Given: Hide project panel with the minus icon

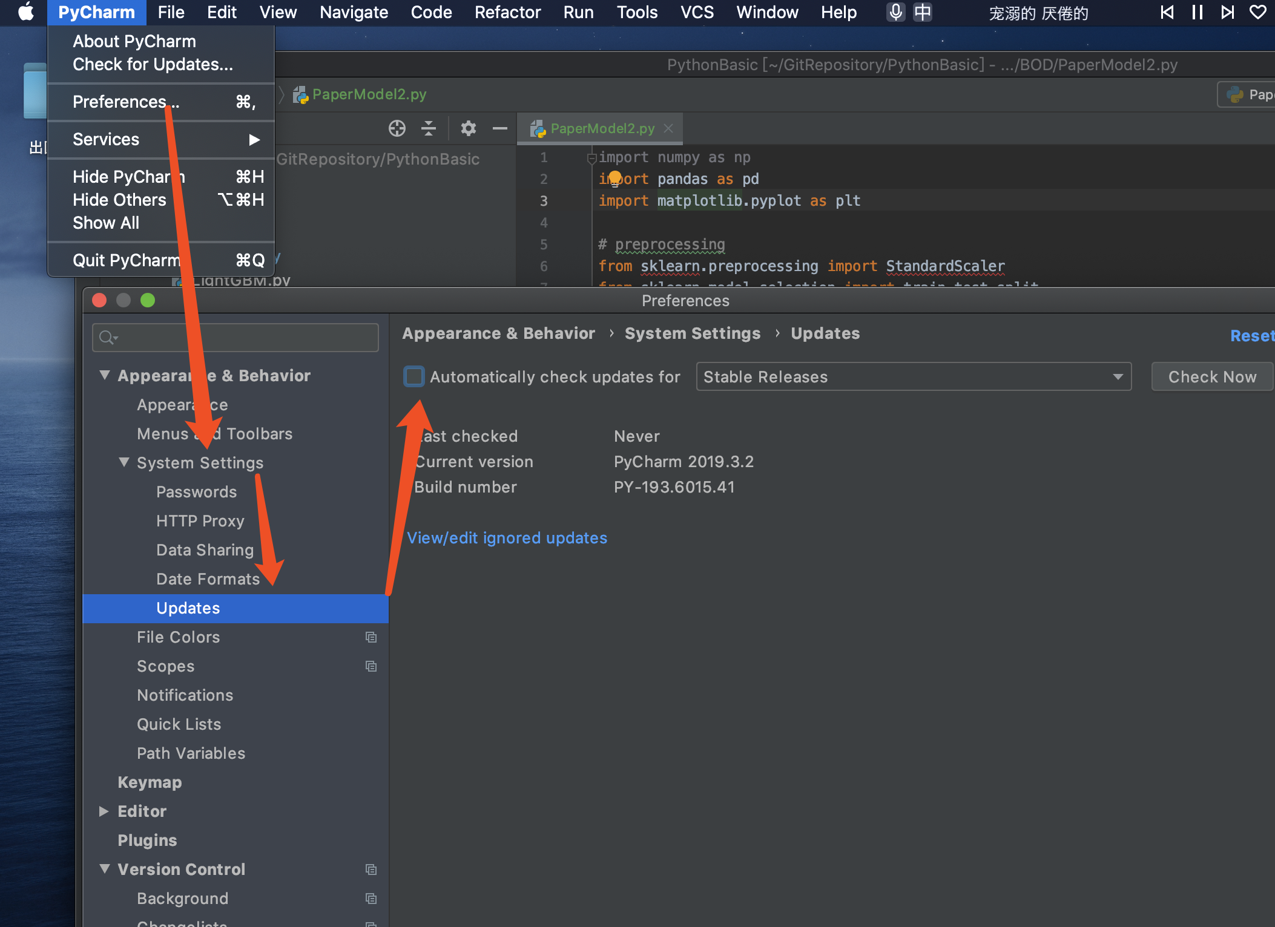Looking at the screenshot, I should coord(500,128).
